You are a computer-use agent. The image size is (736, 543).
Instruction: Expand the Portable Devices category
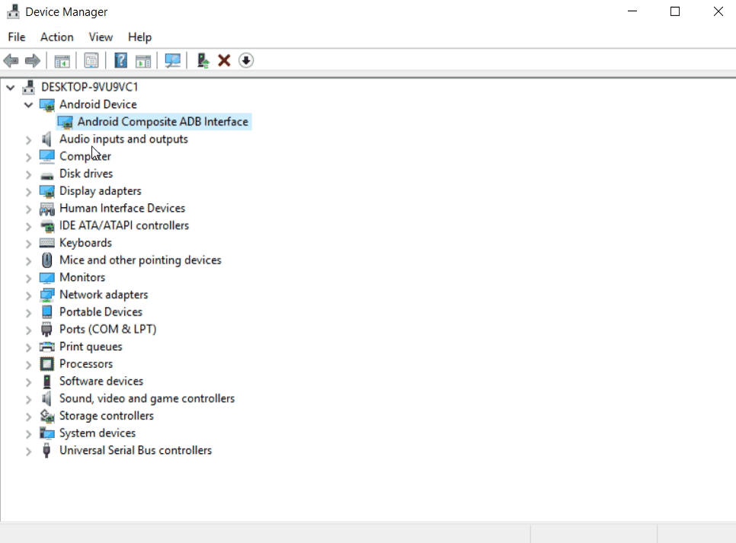(29, 313)
